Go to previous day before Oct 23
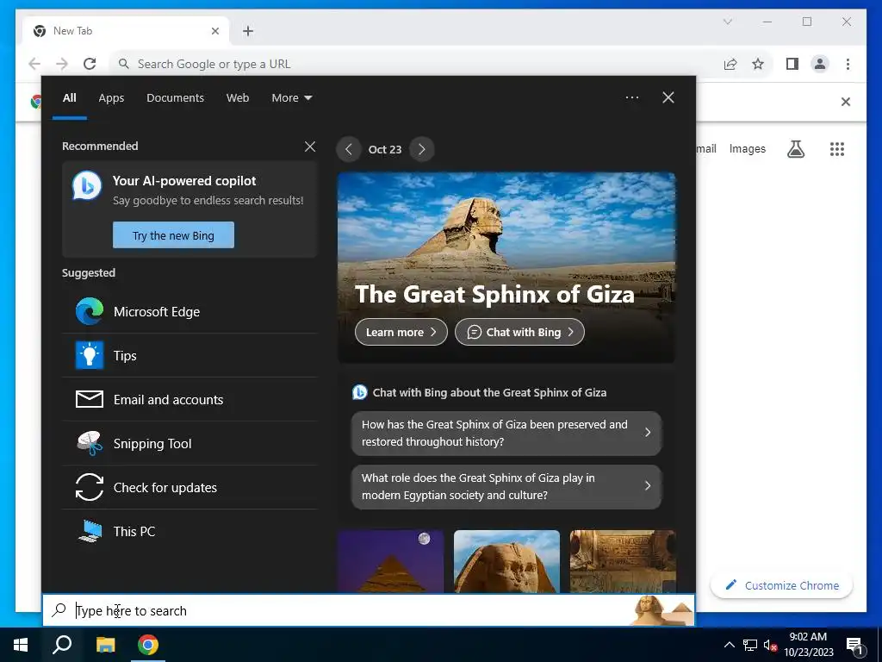Screen dimensions: 882x662 (x=349, y=149)
